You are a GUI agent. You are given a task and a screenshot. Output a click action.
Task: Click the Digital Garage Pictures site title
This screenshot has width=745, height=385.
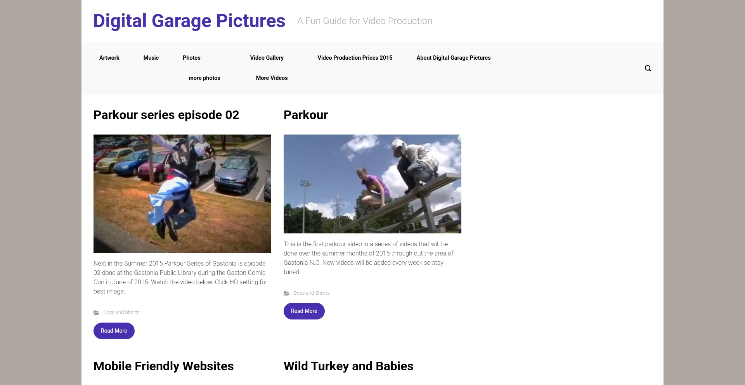pyautogui.click(x=189, y=21)
